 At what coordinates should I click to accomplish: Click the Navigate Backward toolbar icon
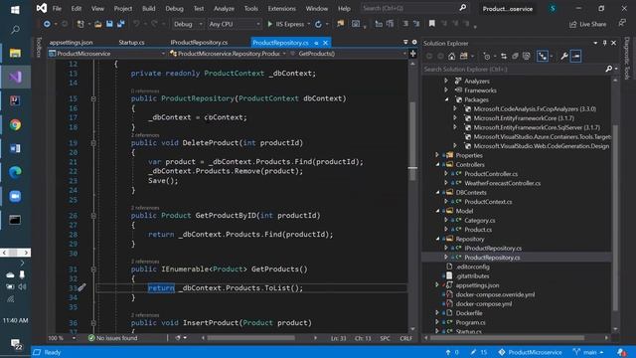(47, 24)
